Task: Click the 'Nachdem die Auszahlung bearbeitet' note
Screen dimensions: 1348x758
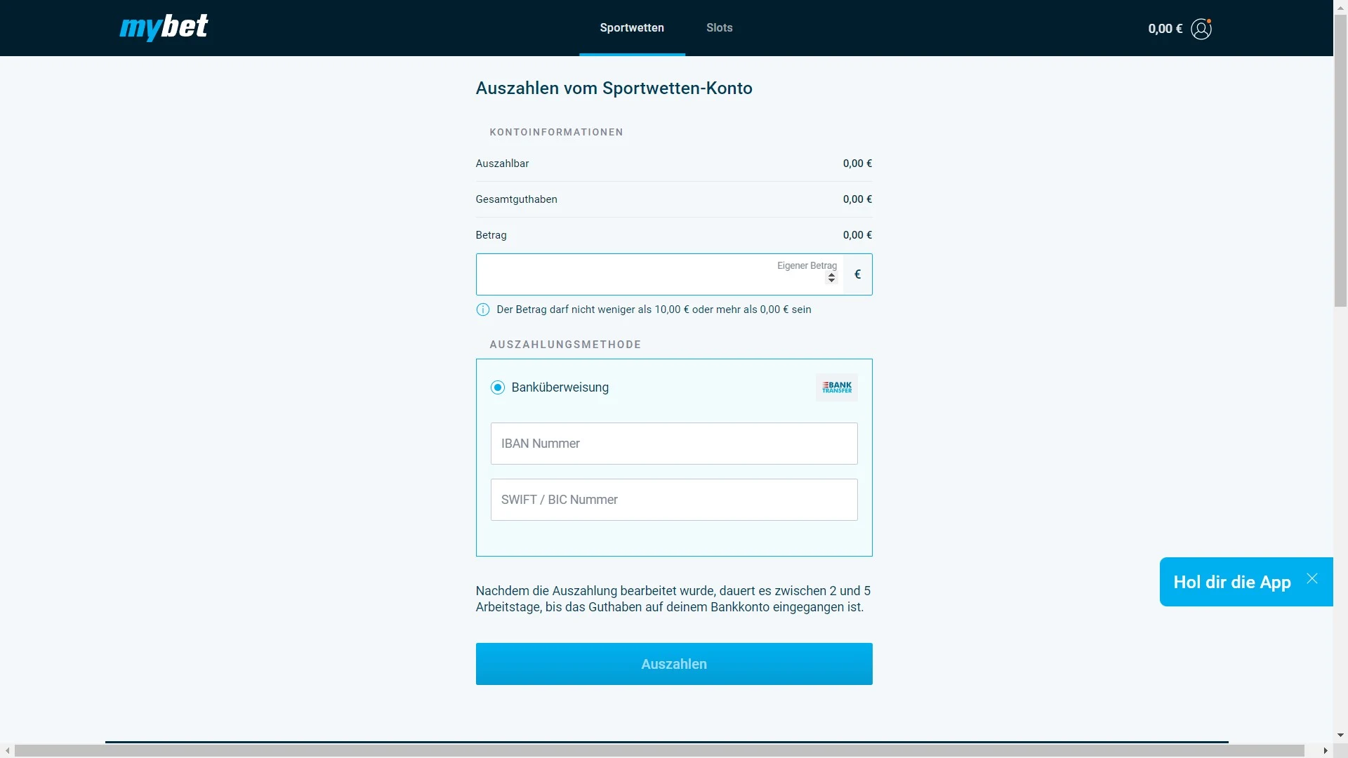Action: click(x=673, y=599)
